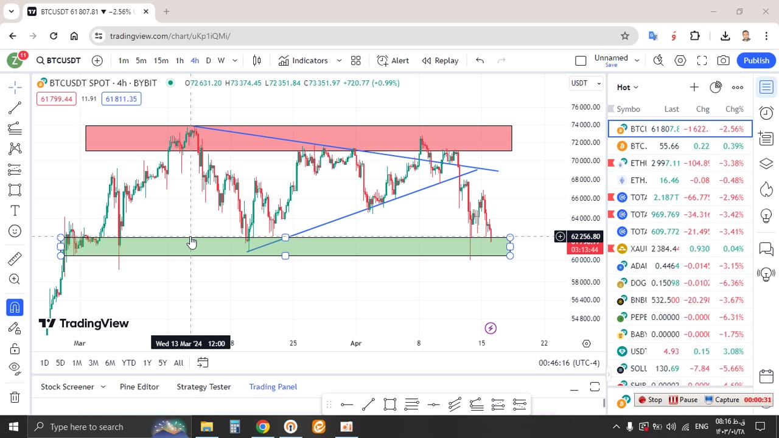Open the Indicators dialog
The width and height of the screenshot is (779, 438).
303,60
